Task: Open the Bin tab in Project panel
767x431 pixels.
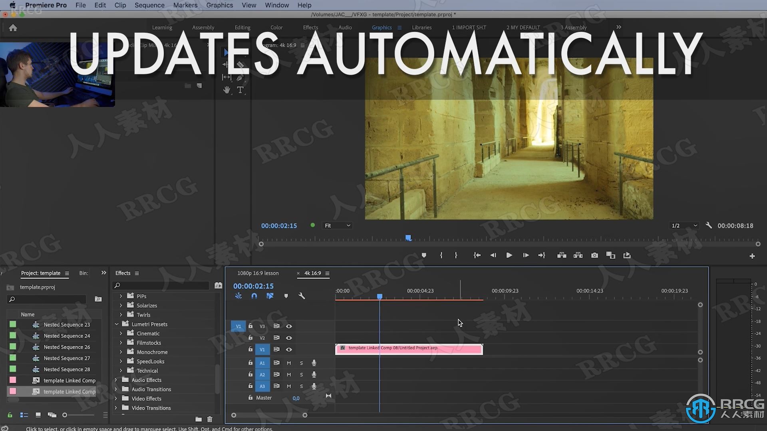Action: coord(83,273)
